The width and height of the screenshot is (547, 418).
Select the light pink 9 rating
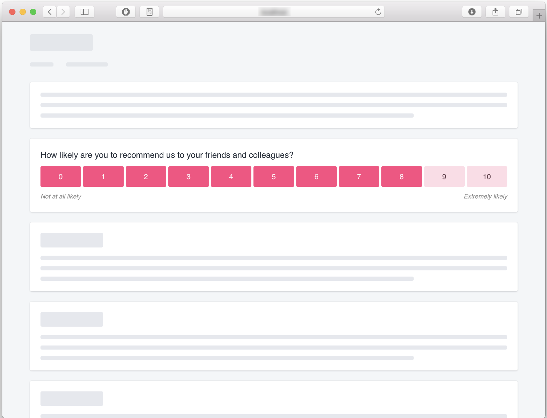point(444,176)
